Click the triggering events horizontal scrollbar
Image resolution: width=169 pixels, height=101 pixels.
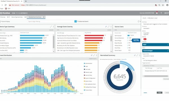(156, 76)
